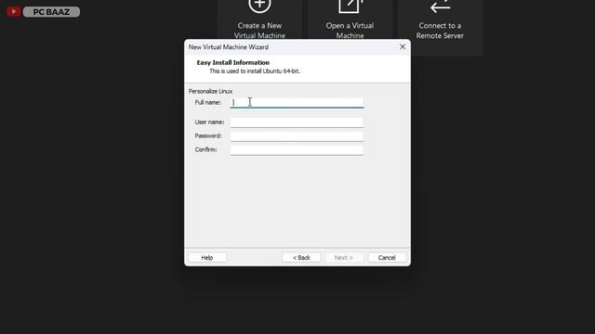Click the red YouTube play icon

14,12
